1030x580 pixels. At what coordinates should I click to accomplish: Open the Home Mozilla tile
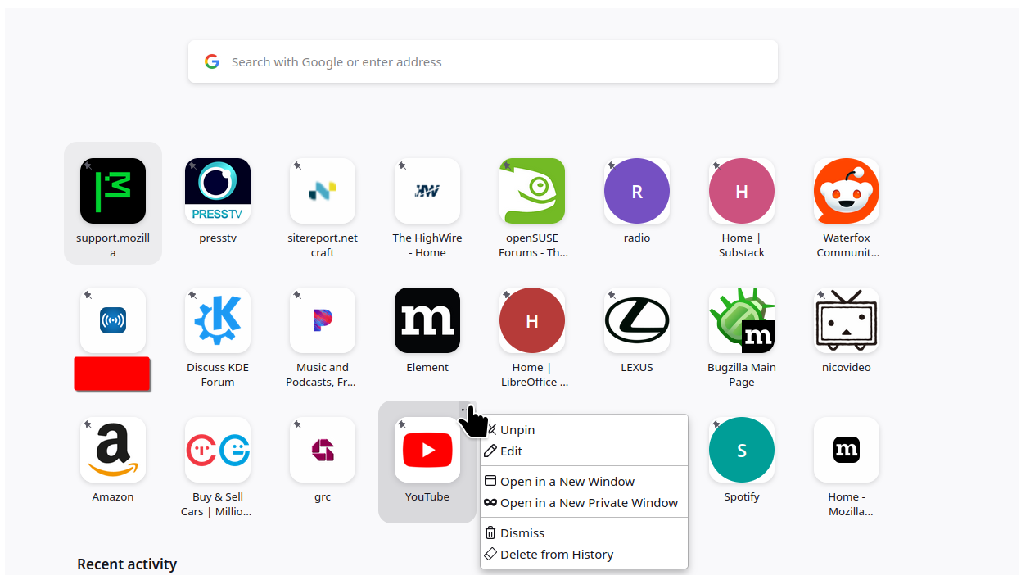[x=847, y=450]
